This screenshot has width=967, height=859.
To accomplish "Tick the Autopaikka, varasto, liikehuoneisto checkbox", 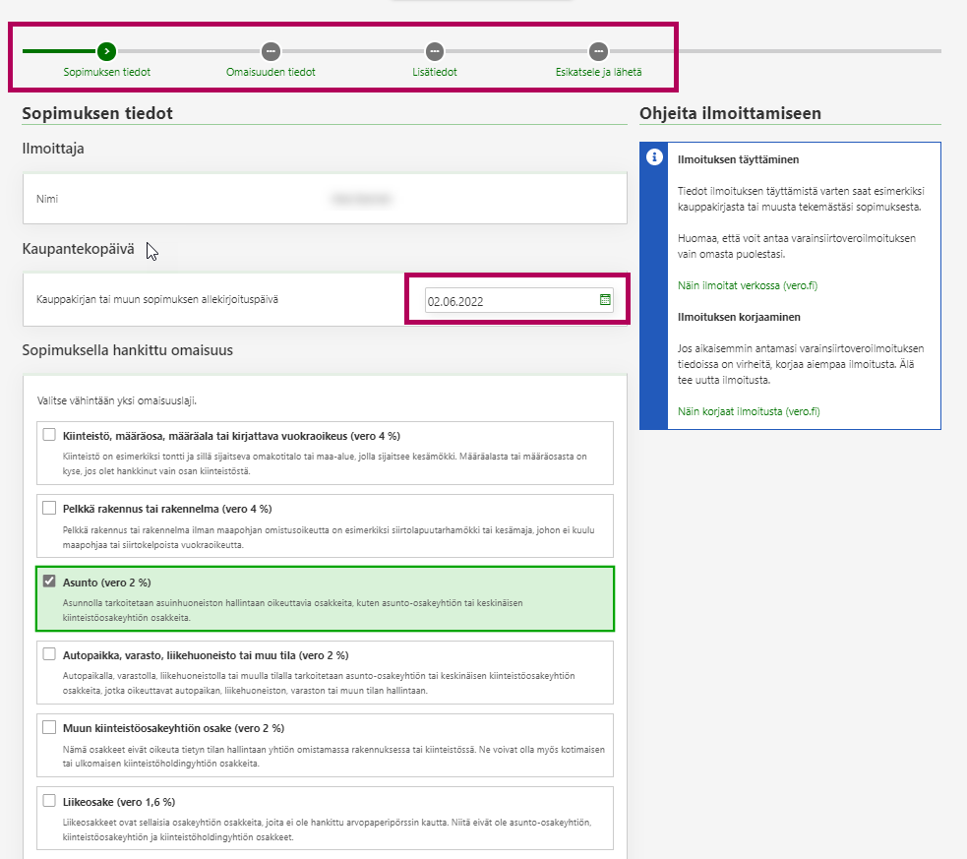I will point(49,654).
